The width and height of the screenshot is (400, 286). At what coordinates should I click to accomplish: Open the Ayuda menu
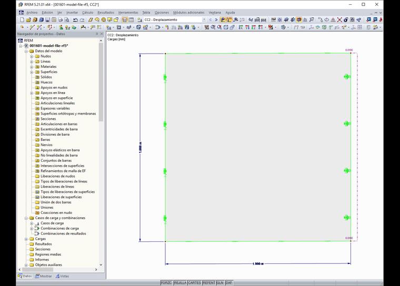pos(230,13)
